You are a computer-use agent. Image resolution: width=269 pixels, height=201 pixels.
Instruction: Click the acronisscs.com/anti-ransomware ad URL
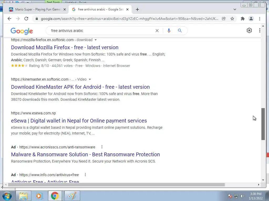[57, 147]
